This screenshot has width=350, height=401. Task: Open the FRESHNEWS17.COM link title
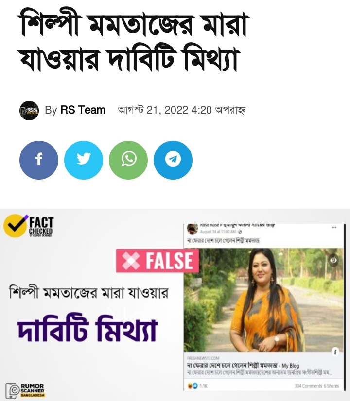click(243, 366)
